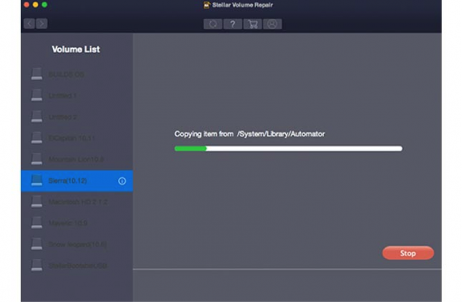Viewport: 462px width, 302px height.
Task: Click the Copying item from status text
Action: pos(250,134)
